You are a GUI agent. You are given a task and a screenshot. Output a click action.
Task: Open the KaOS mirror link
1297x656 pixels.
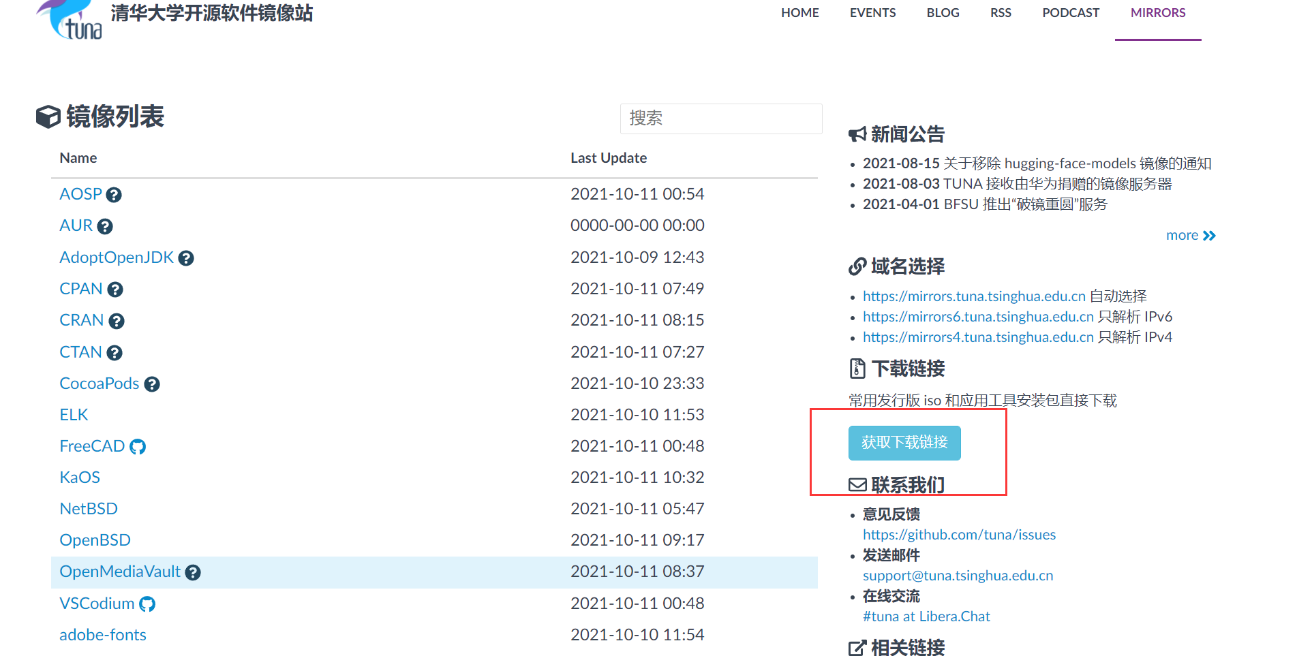tap(80, 478)
